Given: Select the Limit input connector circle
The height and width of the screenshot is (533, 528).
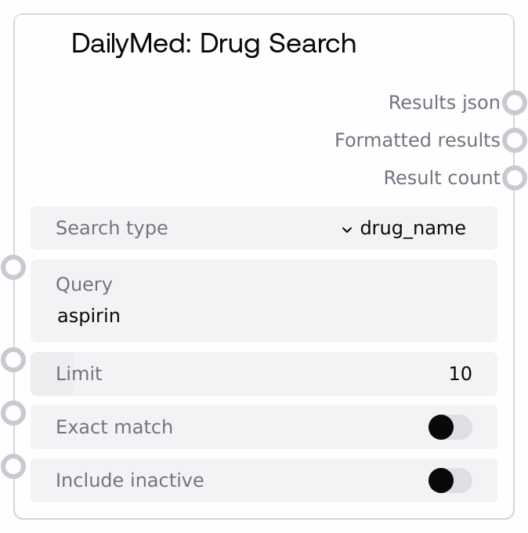Looking at the screenshot, I should 13,360.
